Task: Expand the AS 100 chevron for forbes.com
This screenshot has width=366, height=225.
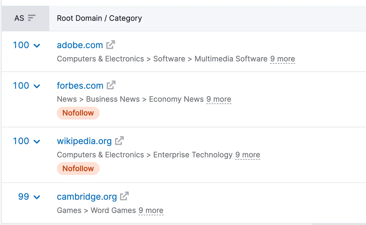Action: 37,86
